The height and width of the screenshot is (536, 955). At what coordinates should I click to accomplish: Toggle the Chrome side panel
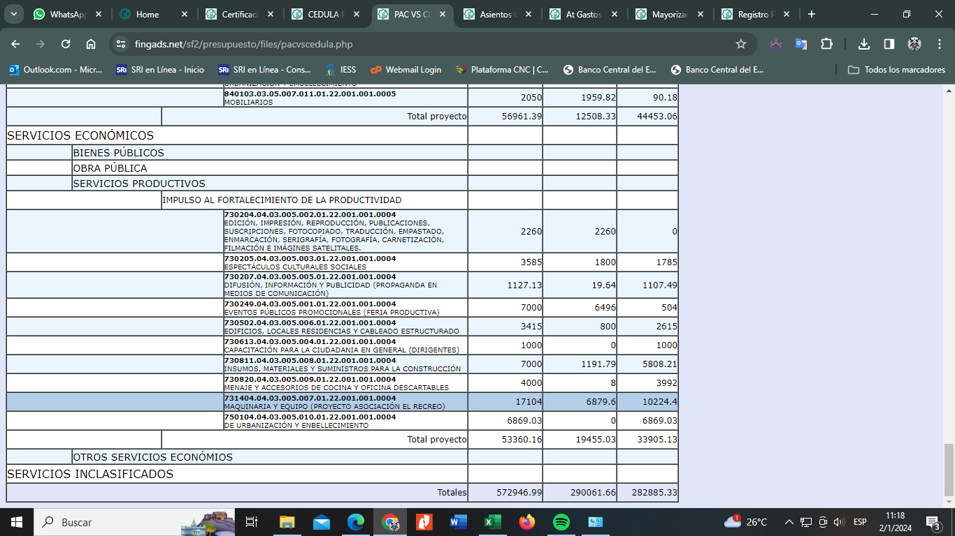889,44
